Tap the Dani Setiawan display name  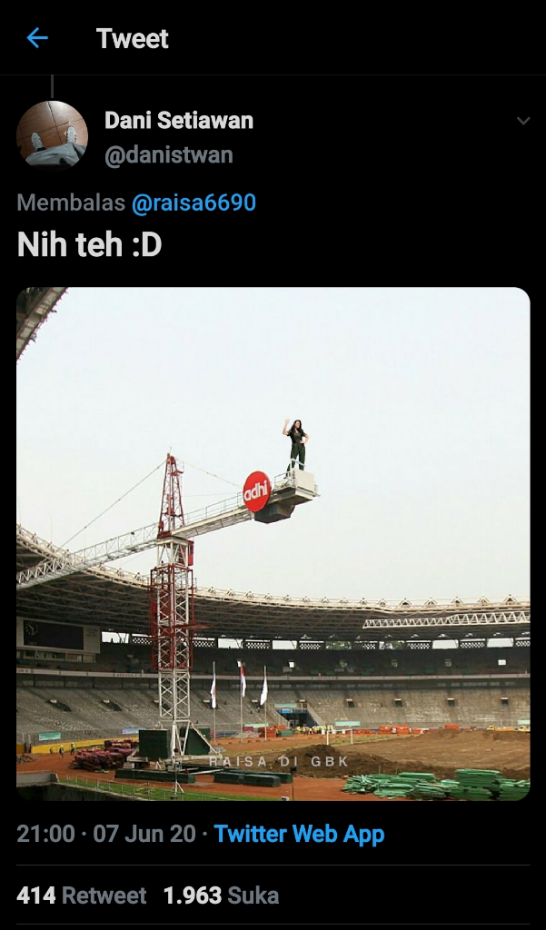pyautogui.click(x=179, y=121)
